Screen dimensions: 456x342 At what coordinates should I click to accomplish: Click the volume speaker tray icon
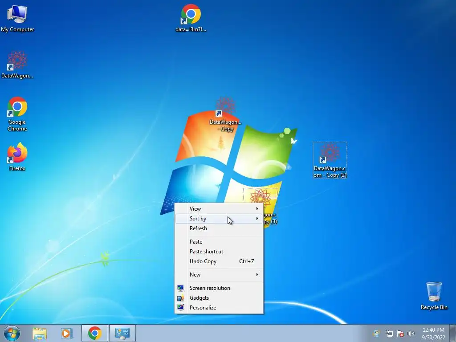pyautogui.click(x=411, y=334)
